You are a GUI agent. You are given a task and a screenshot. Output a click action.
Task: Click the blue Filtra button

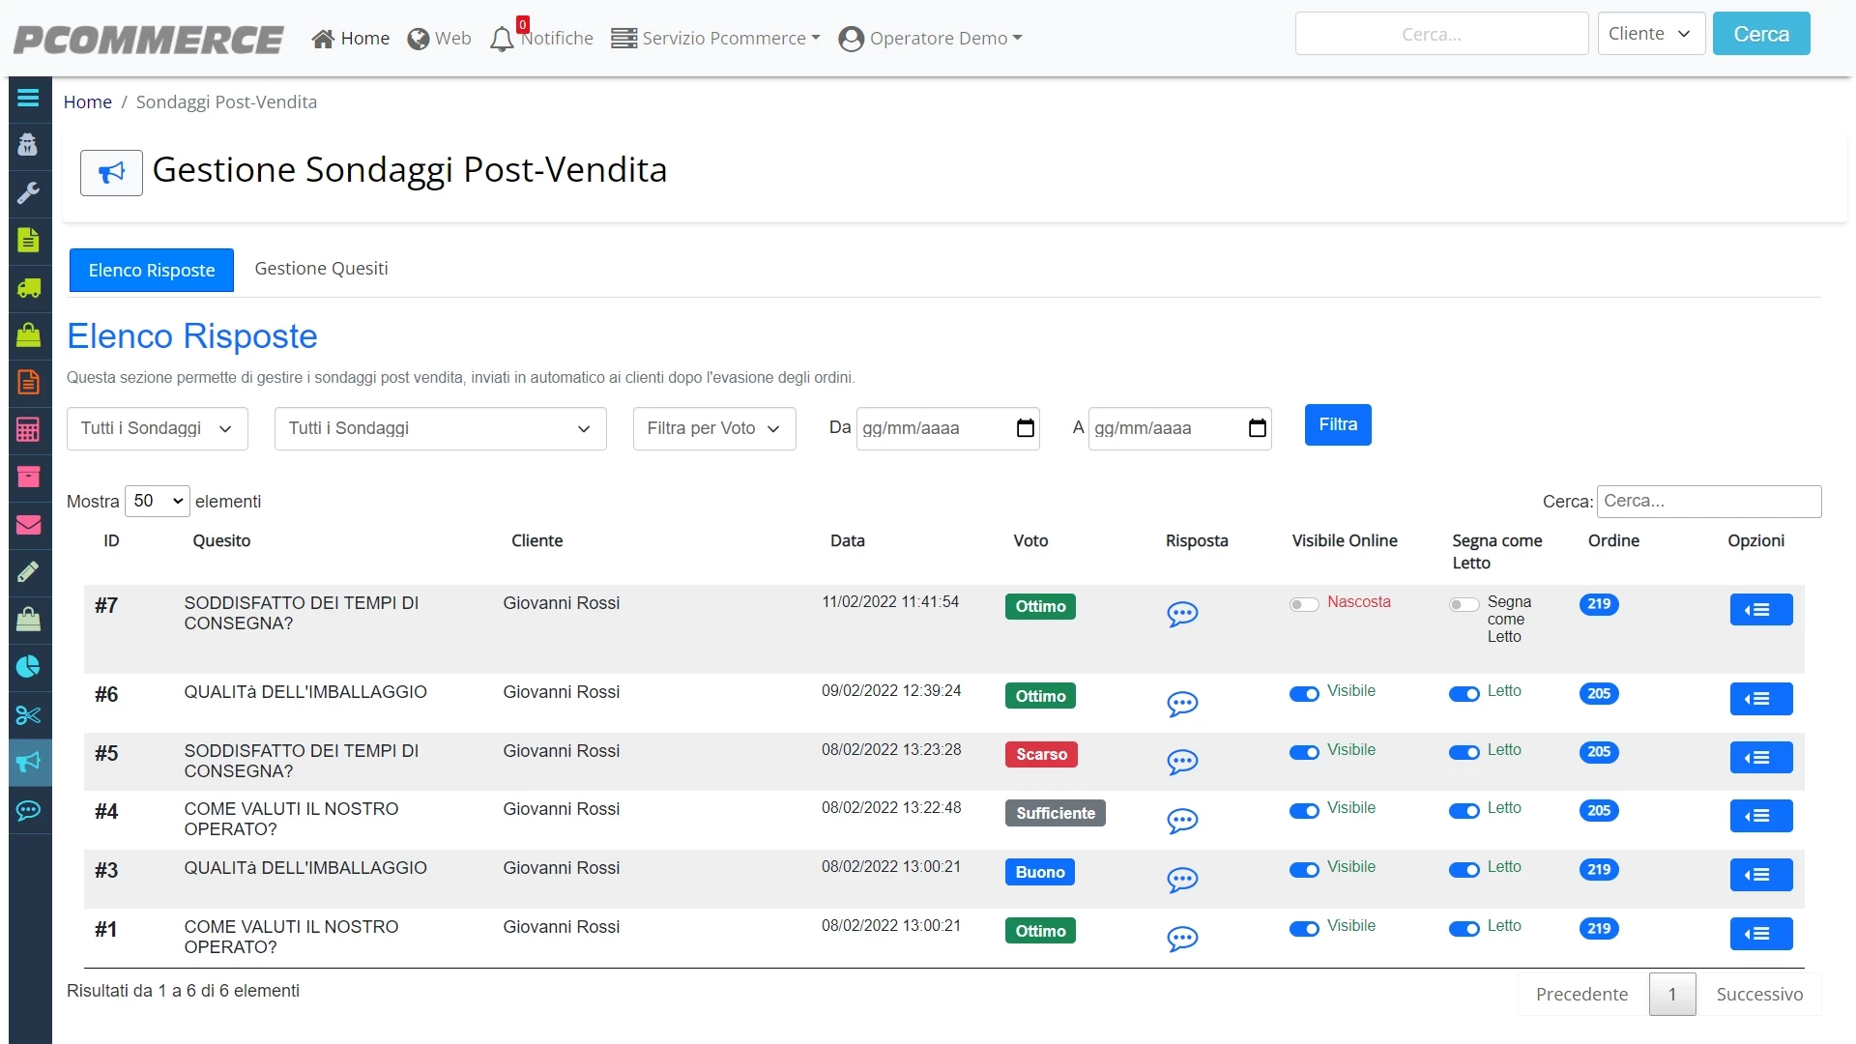pos(1338,424)
